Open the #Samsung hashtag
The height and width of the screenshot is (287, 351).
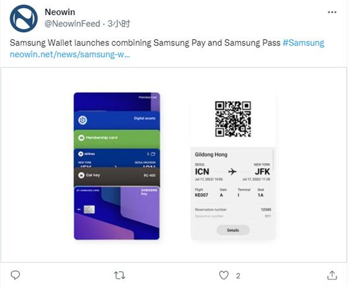[x=303, y=43]
